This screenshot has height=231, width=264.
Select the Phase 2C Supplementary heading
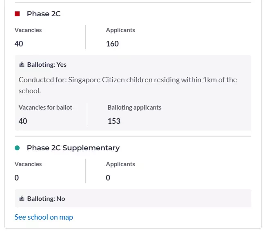coord(73,148)
